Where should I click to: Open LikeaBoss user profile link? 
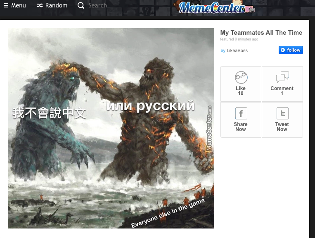tap(237, 51)
